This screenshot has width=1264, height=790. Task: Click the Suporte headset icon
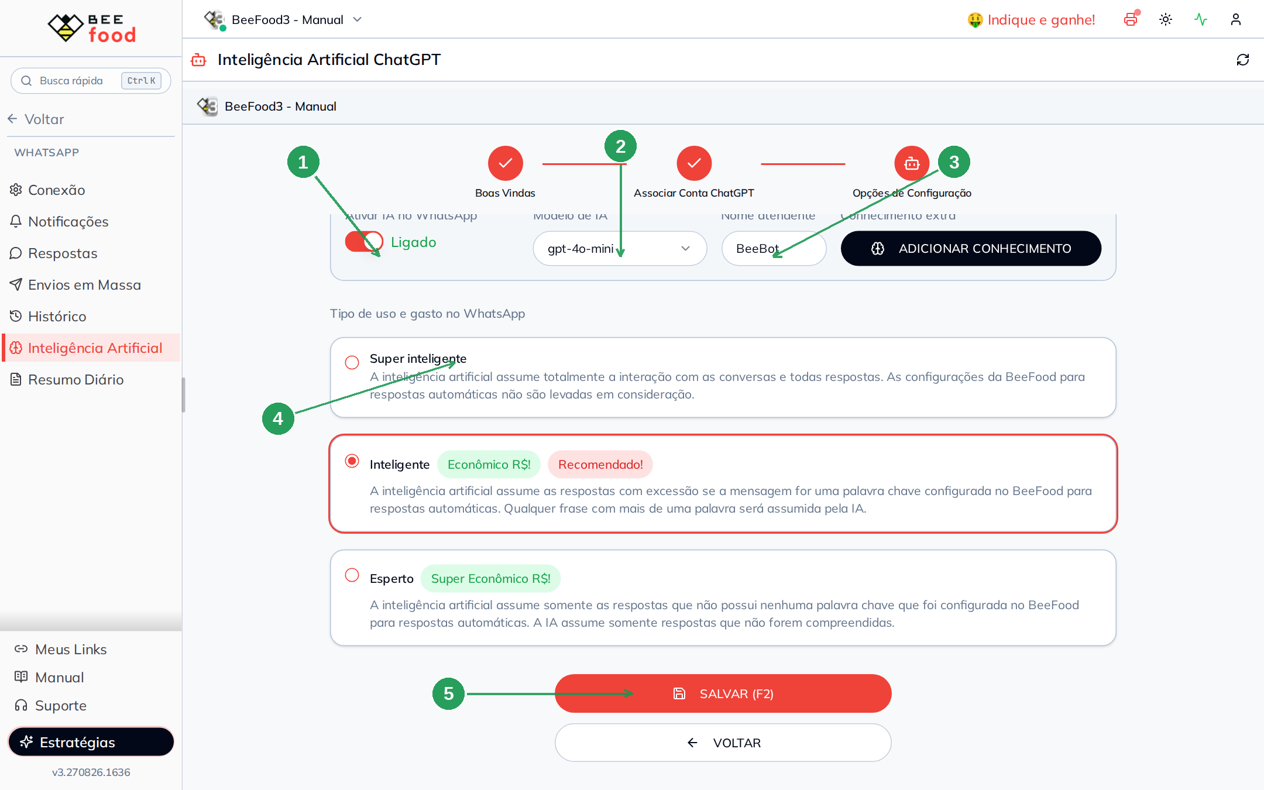tap(21, 705)
